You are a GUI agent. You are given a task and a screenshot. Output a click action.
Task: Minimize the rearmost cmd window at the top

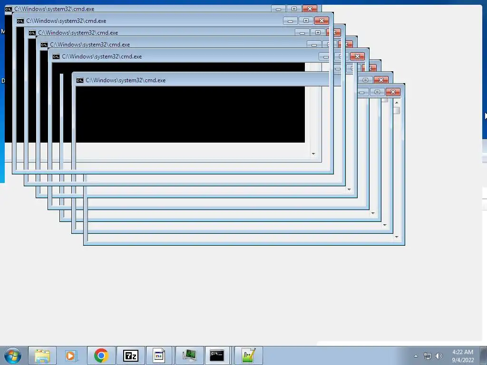click(278, 9)
